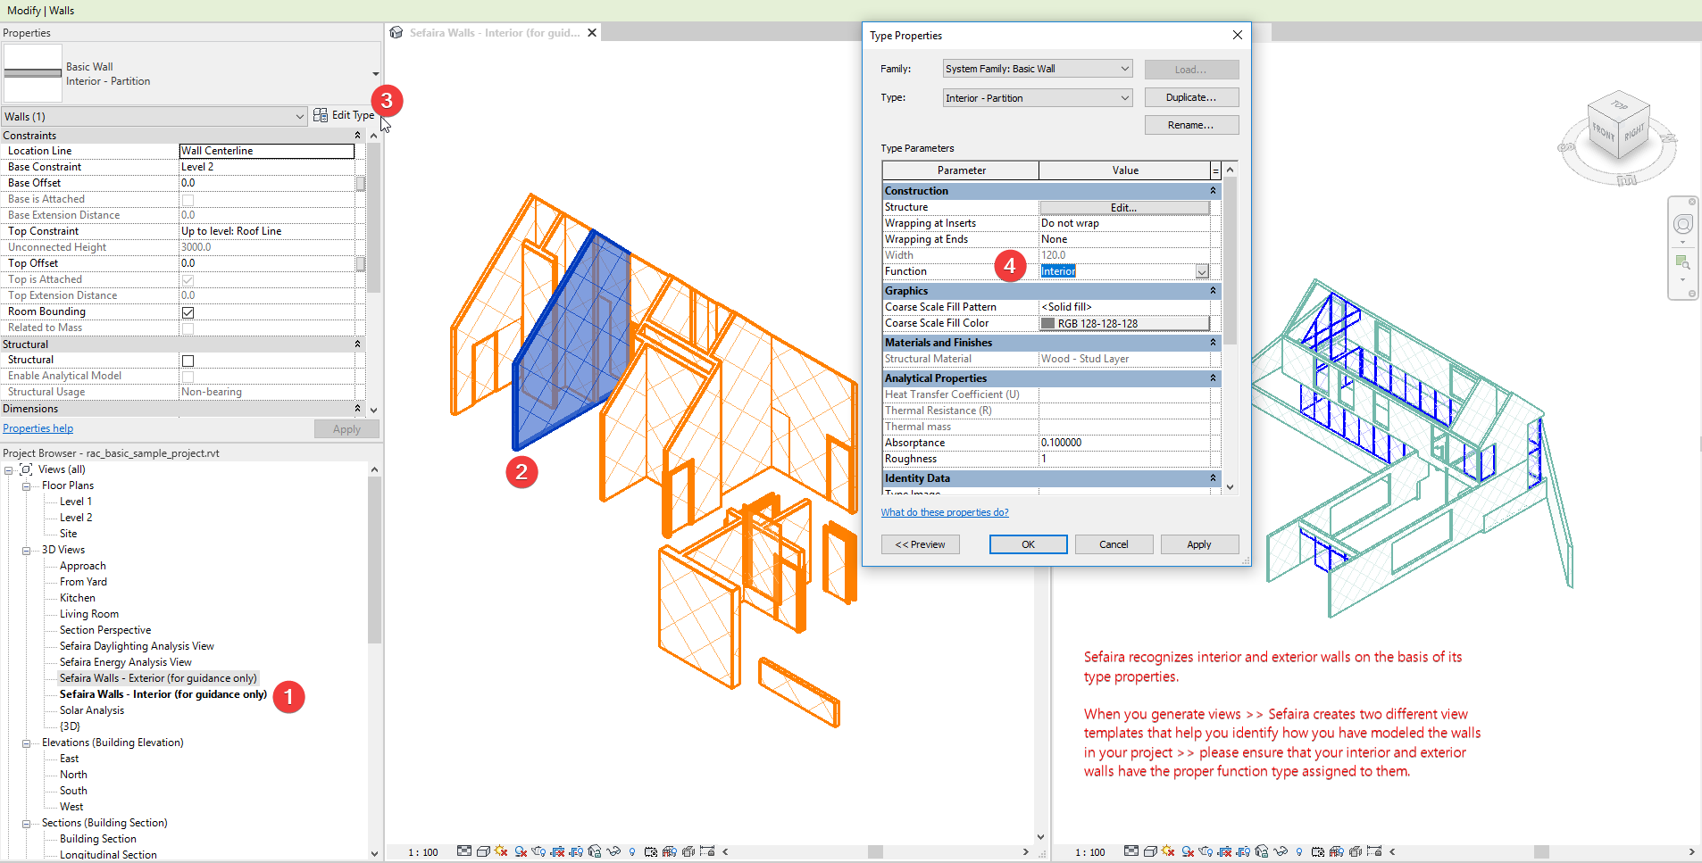Open the Level 1 floor plan
Screen dimensions: 1702x863
pos(76,502)
